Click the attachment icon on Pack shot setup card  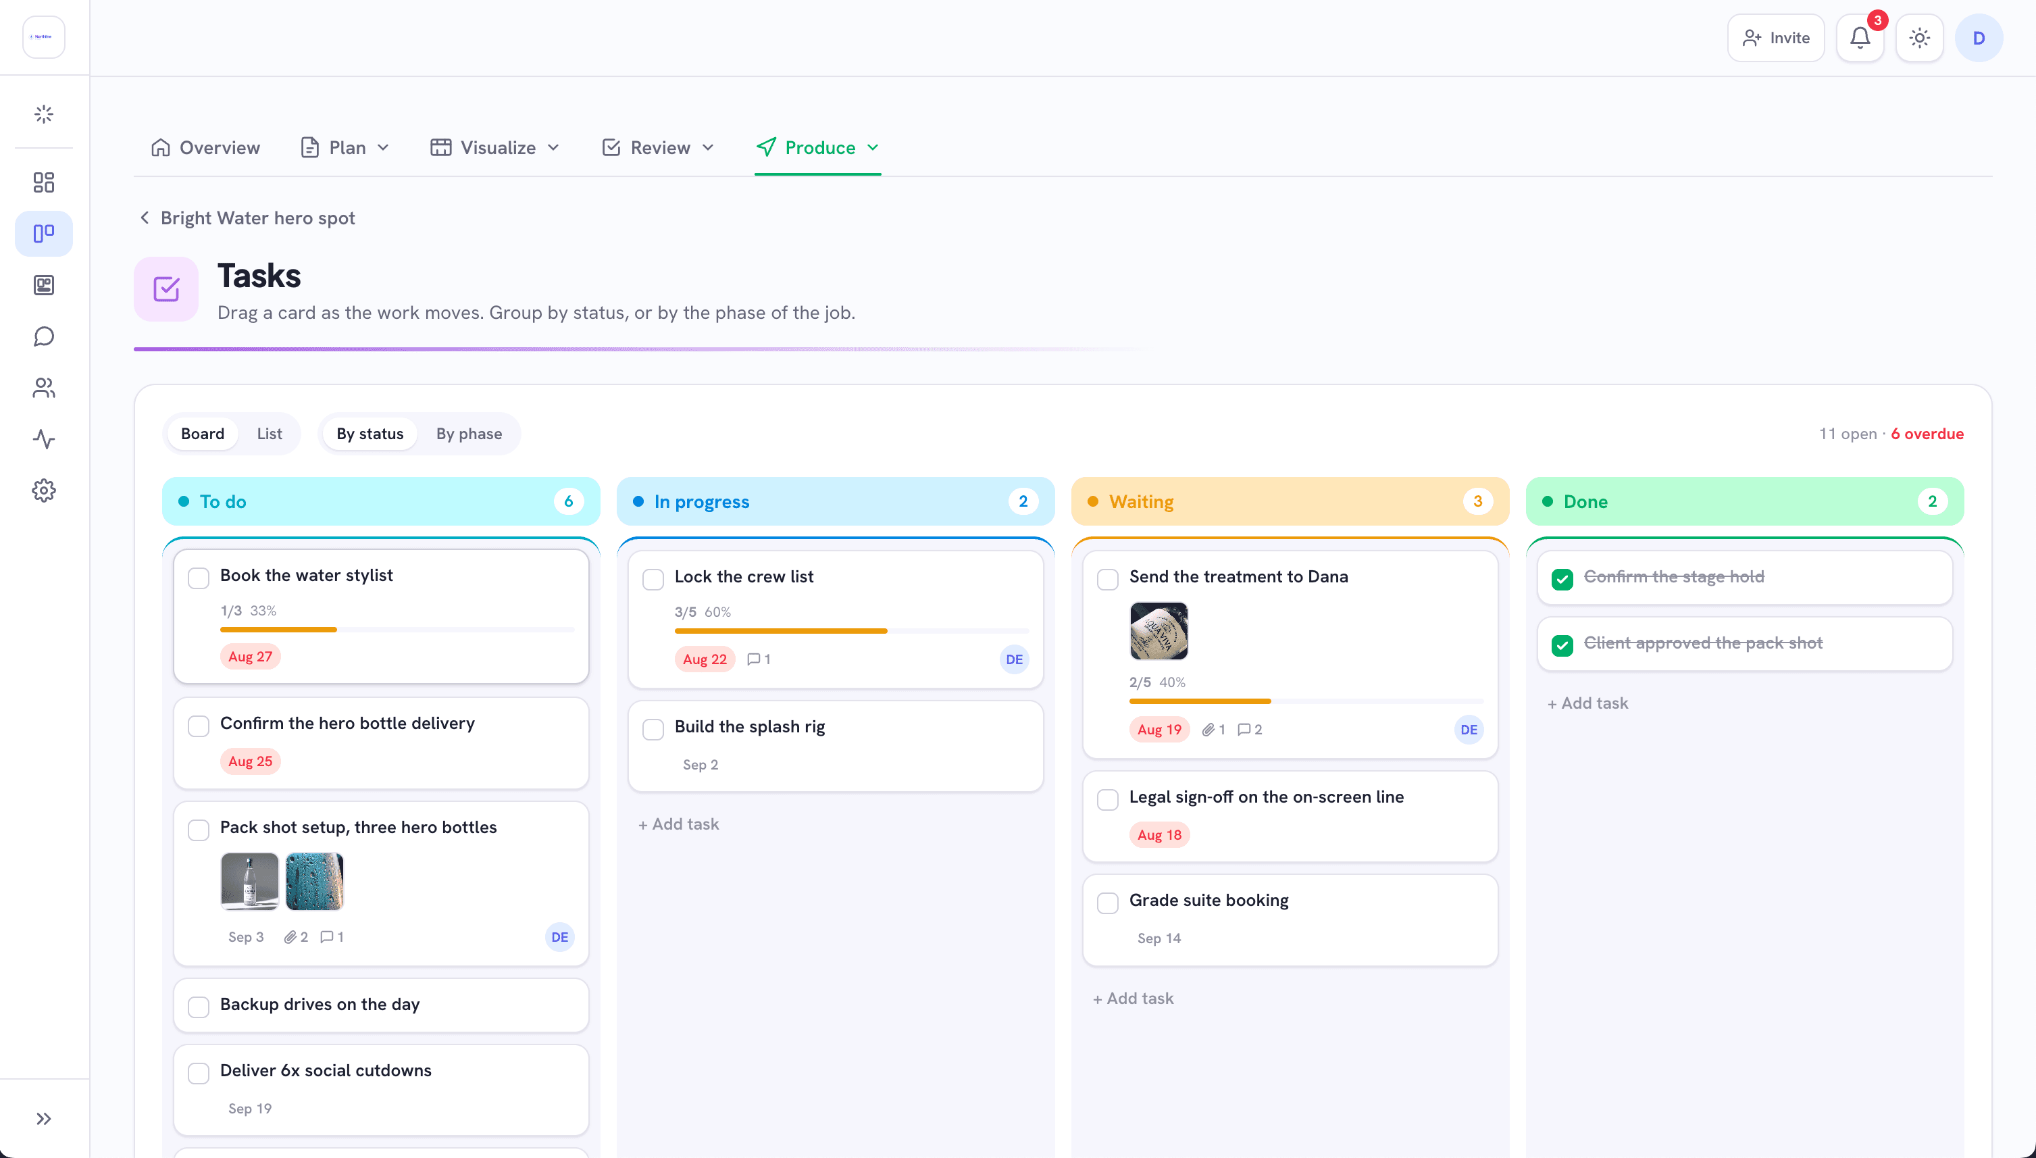click(x=290, y=937)
